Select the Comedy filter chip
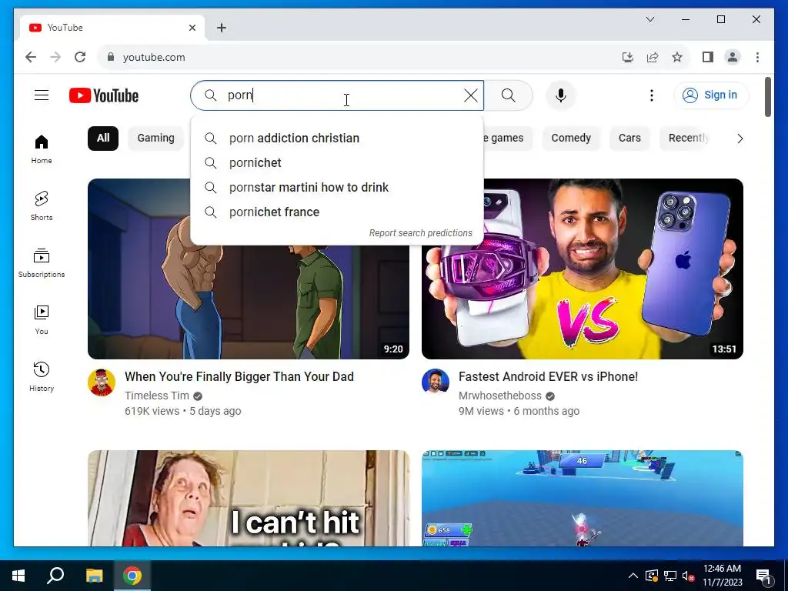The width and height of the screenshot is (788, 591). click(571, 139)
